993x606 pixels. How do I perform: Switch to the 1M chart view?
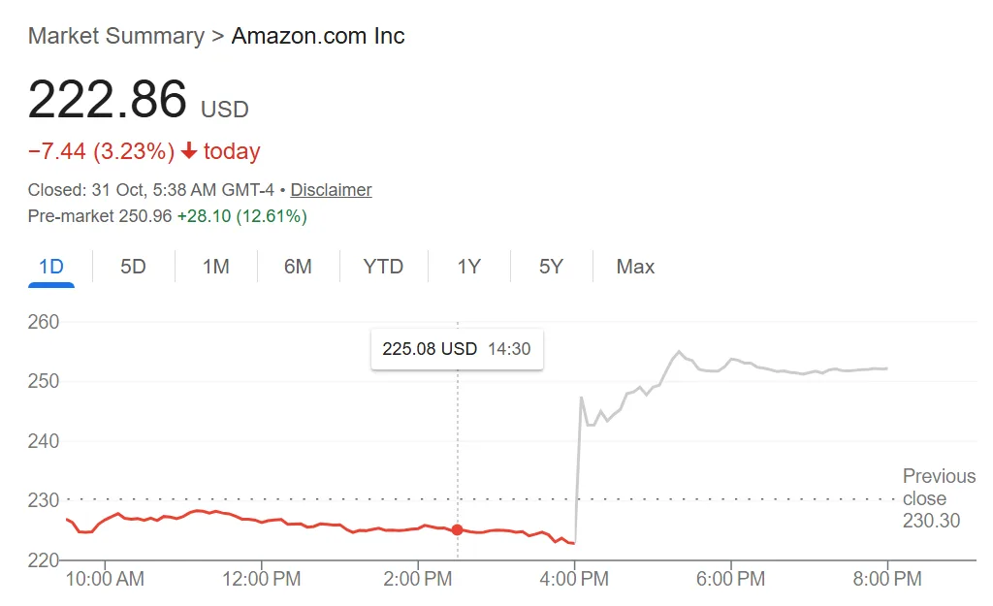pyautogui.click(x=215, y=267)
